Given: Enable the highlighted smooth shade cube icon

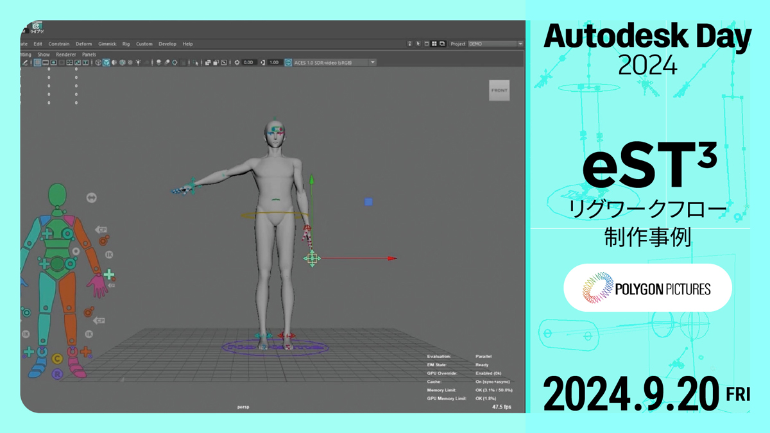Looking at the screenshot, I should (x=107, y=62).
